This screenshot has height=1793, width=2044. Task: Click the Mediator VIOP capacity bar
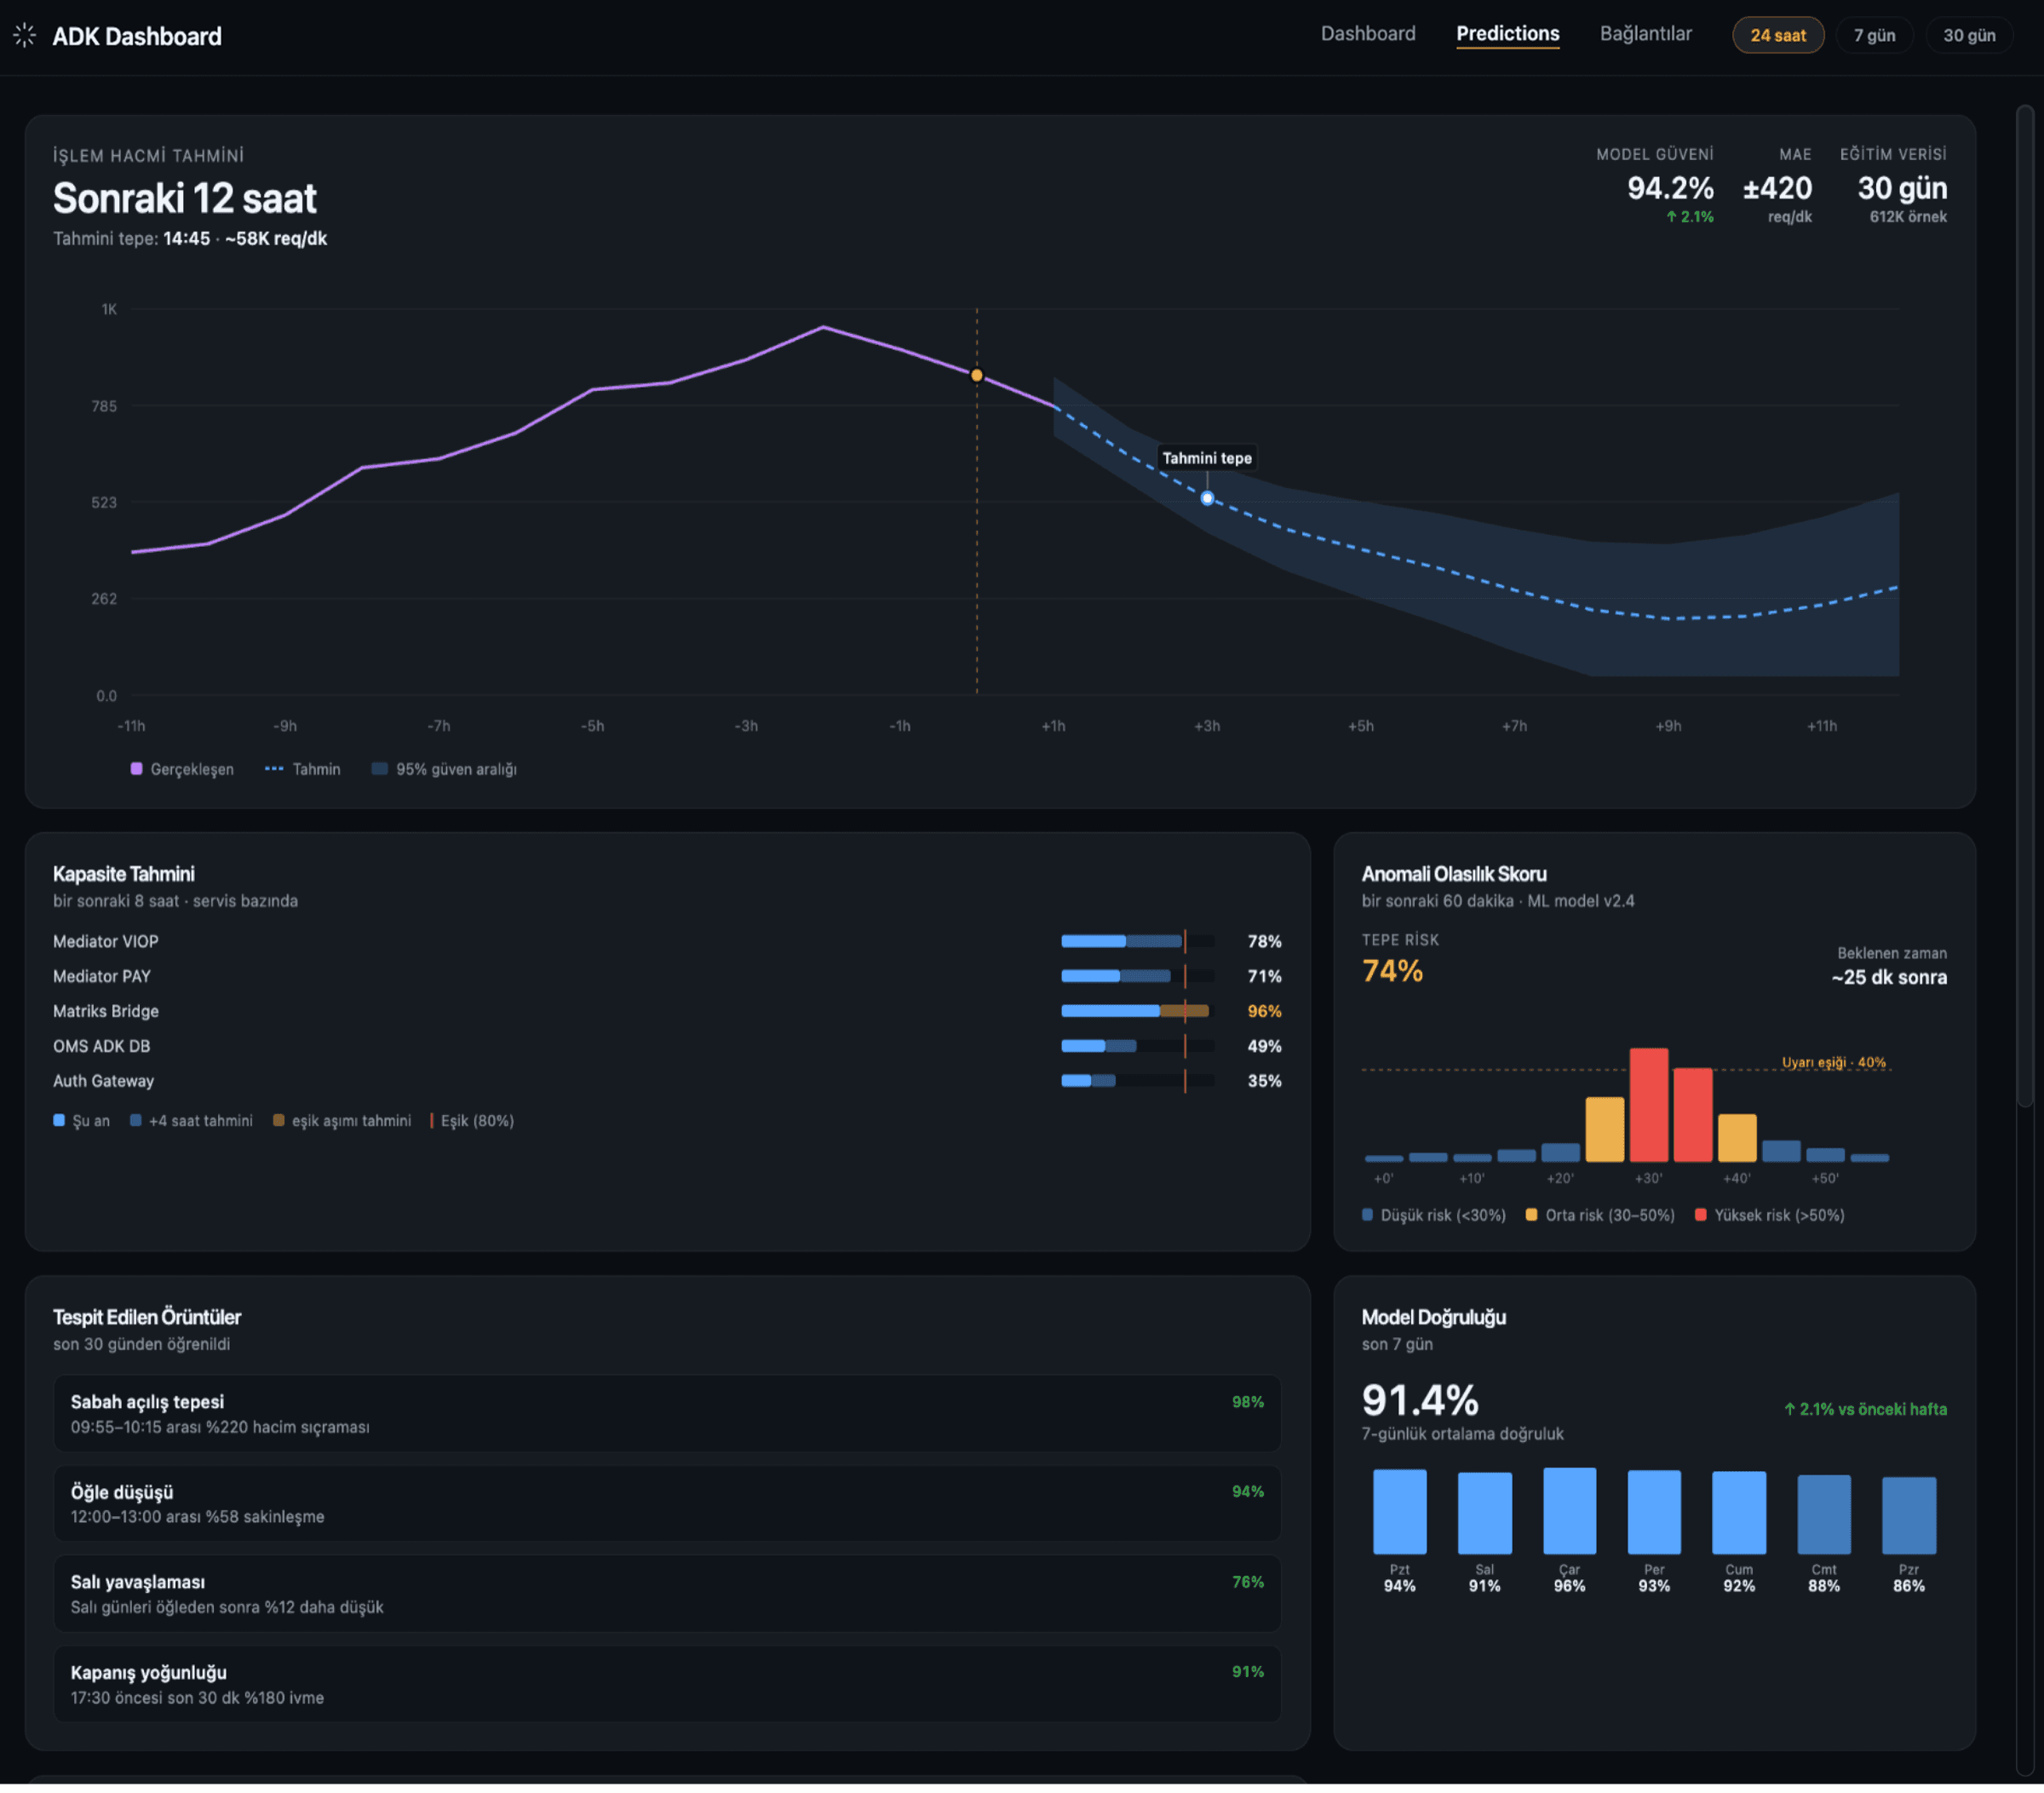pos(1137,941)
